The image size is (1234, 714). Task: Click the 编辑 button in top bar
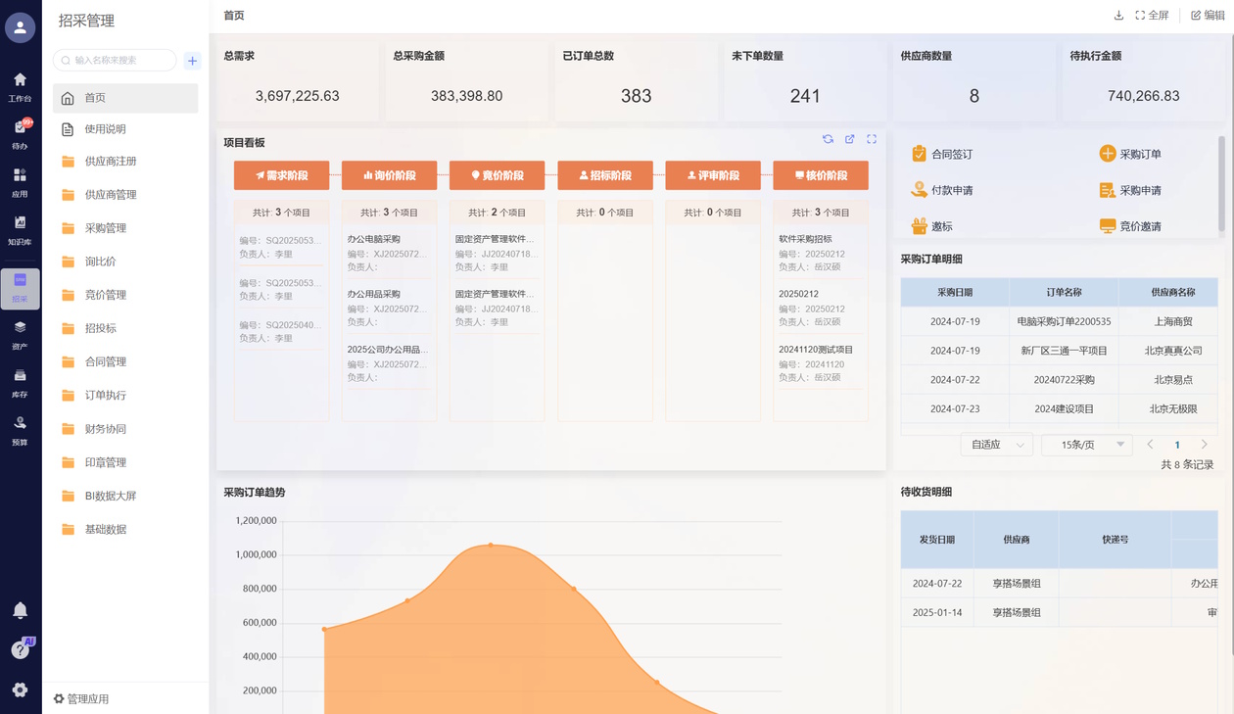pos(1207,16)
